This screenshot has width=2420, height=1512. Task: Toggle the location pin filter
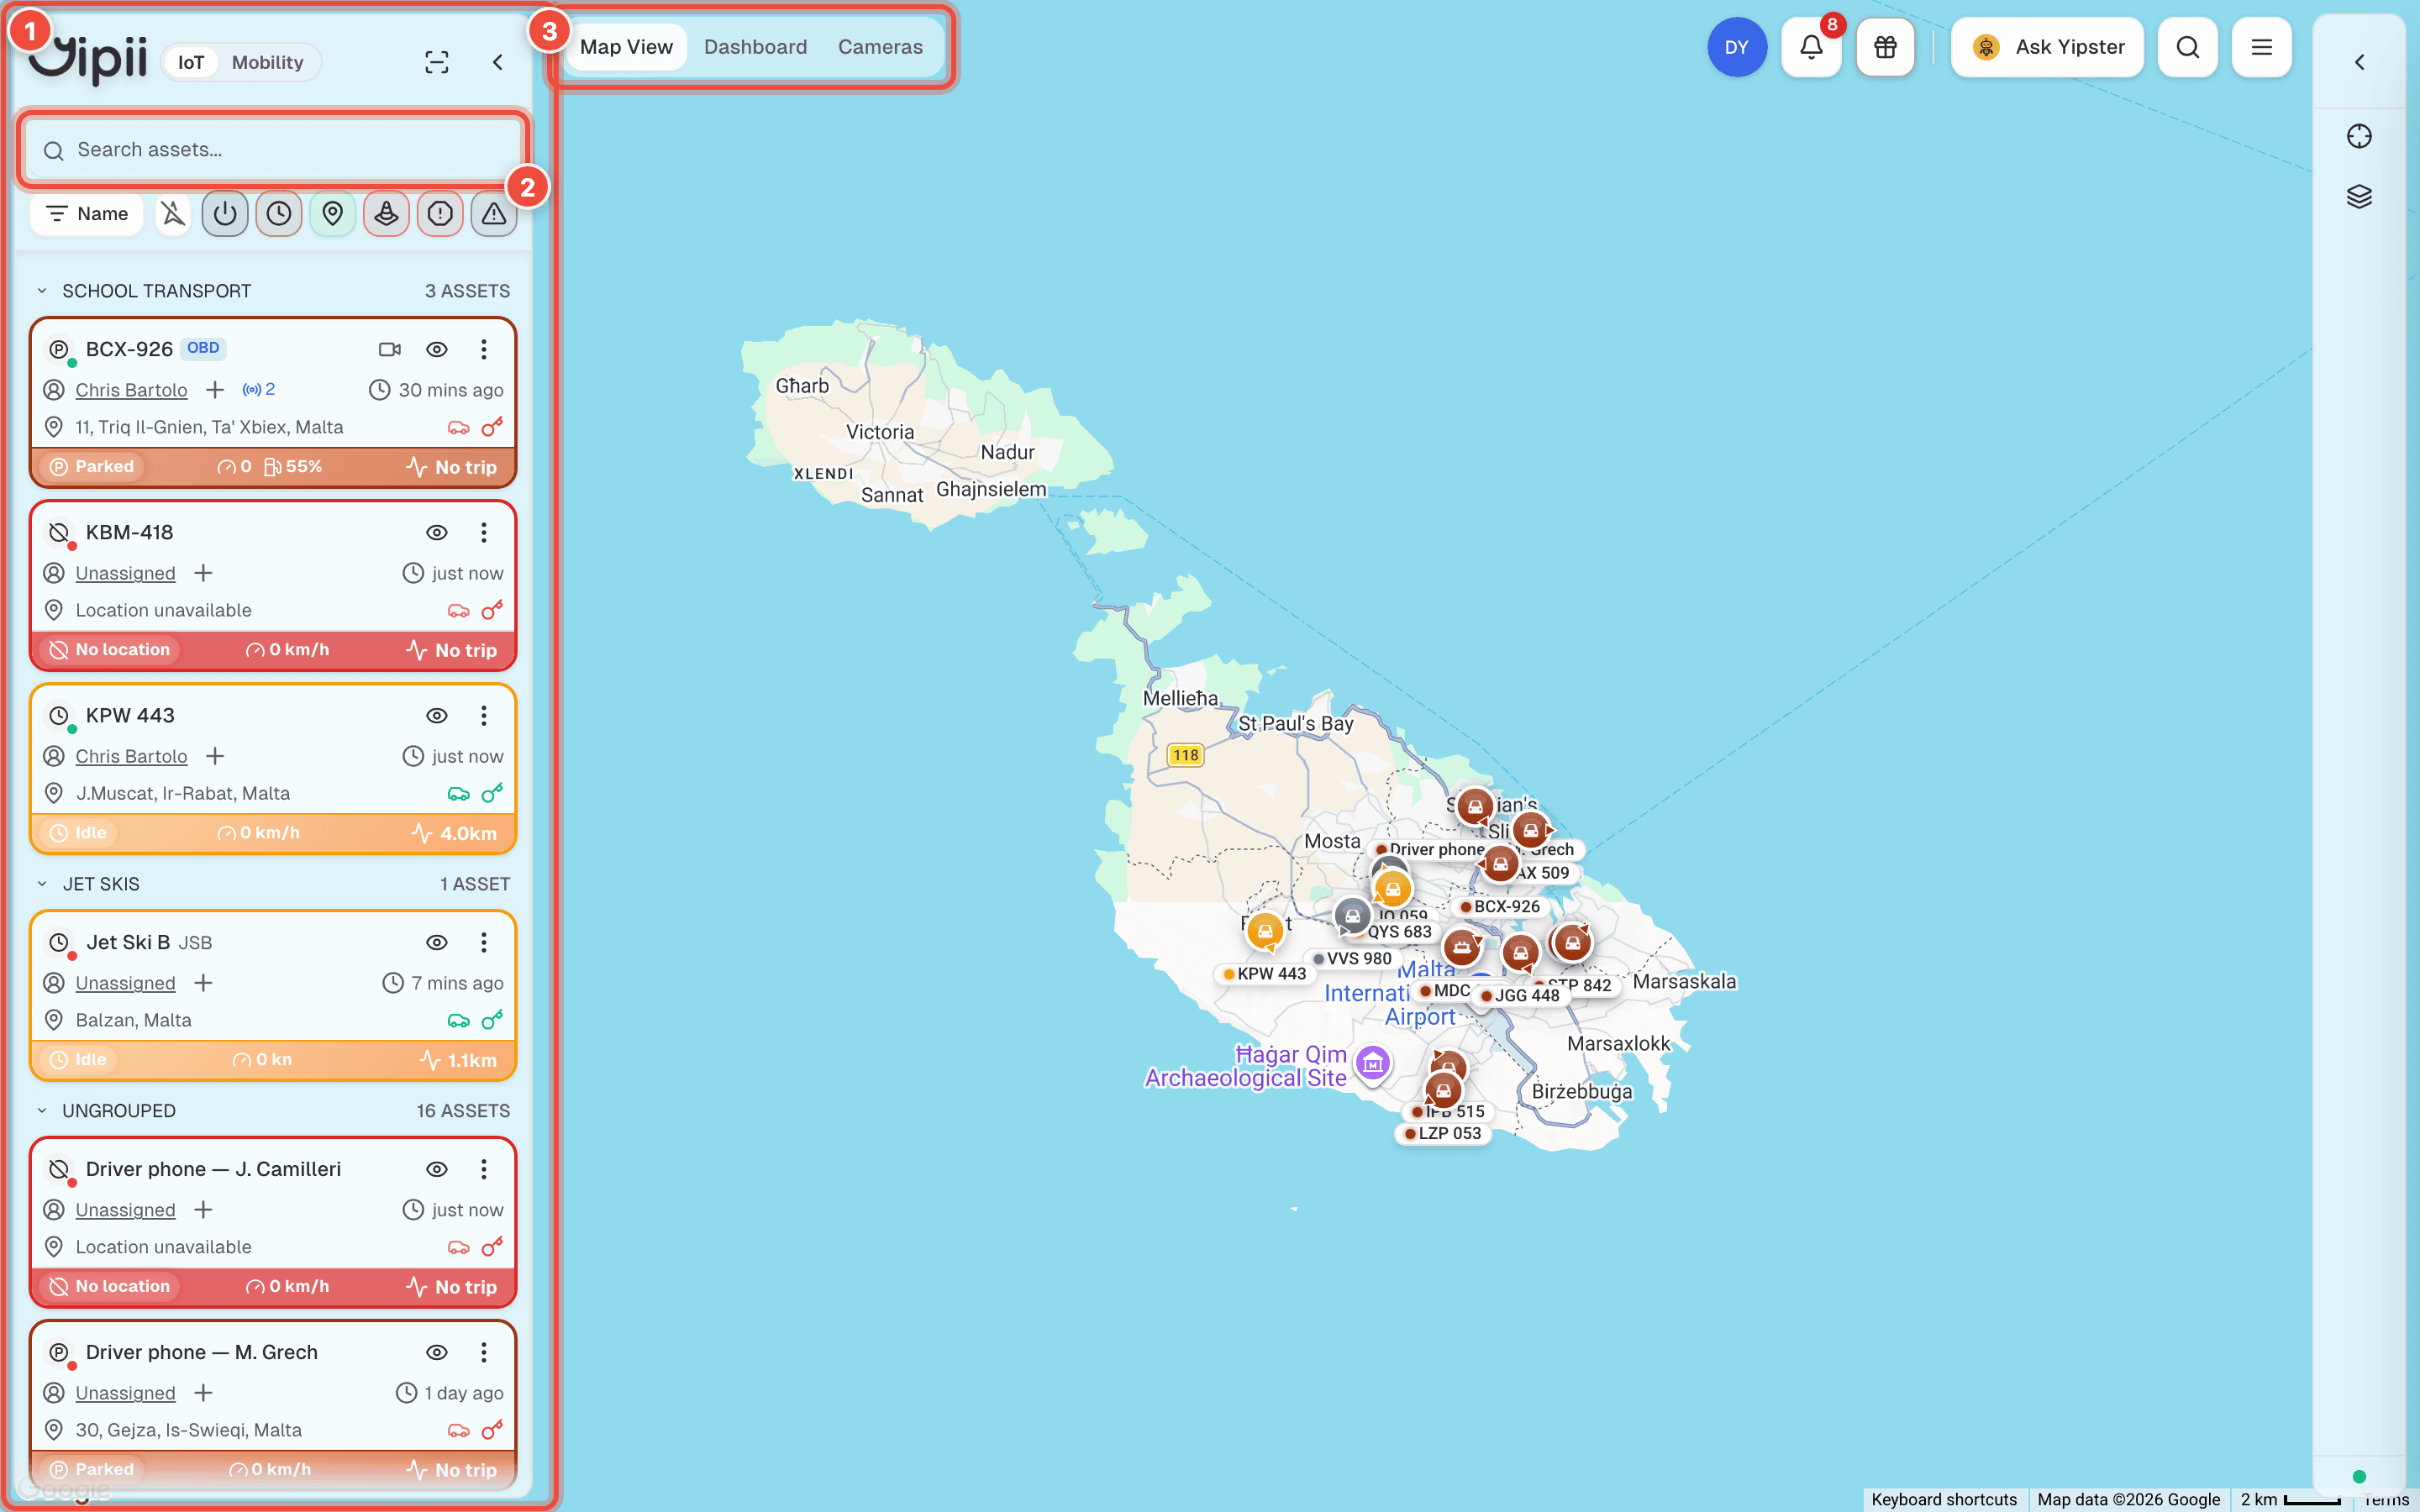point(333,213)
